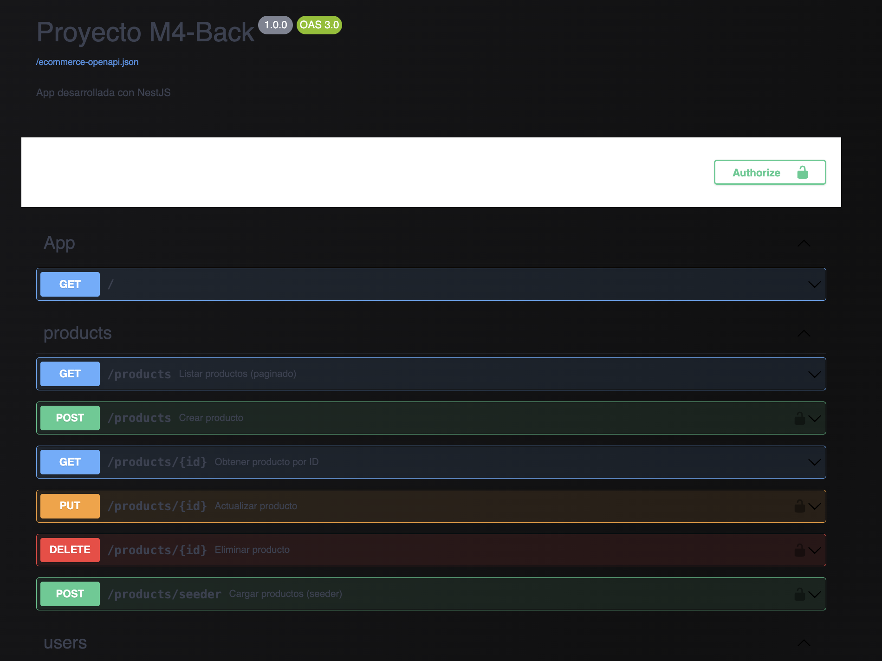Open the /ecommerce-openapi.json link
The height and width of the screenshot is (661, 882).
coord(87,62)
